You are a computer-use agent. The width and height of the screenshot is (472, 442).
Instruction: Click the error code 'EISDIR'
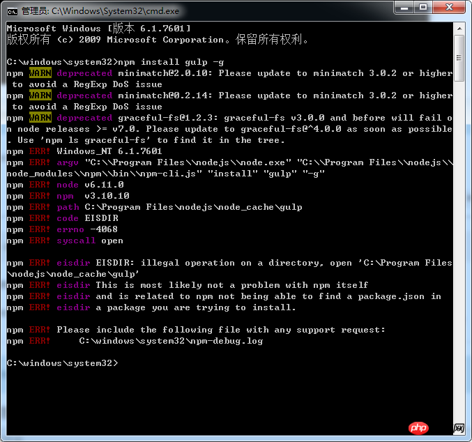pyautogui.click(x=102, y=218)
